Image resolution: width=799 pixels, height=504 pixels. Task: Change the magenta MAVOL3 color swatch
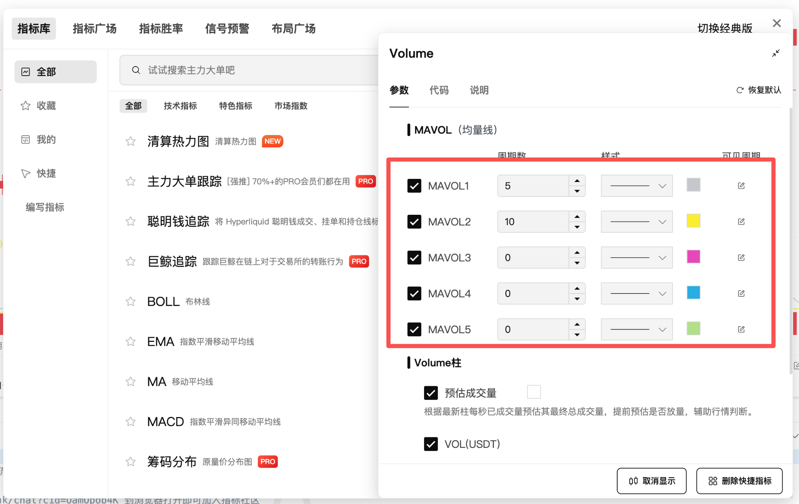coord(693,256)
